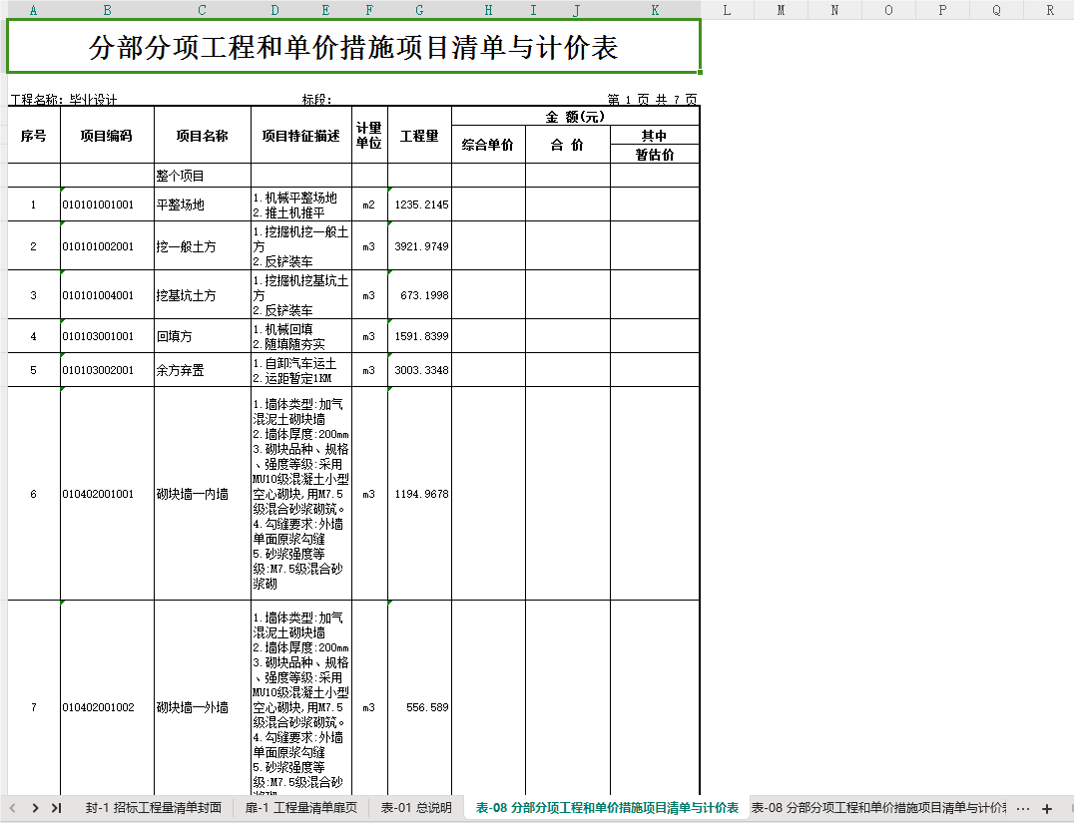Select the 综合单价 header cell
Screen dimensions: 1074x823
coord(488,145)
